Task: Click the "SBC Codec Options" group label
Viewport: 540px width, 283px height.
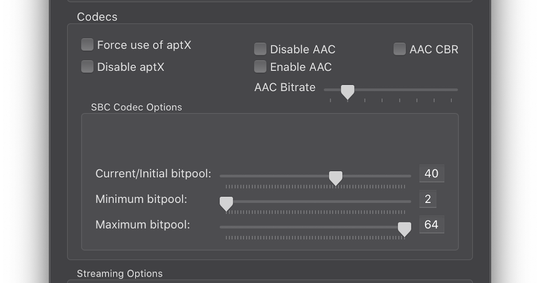Action: (x=136, y=107)
